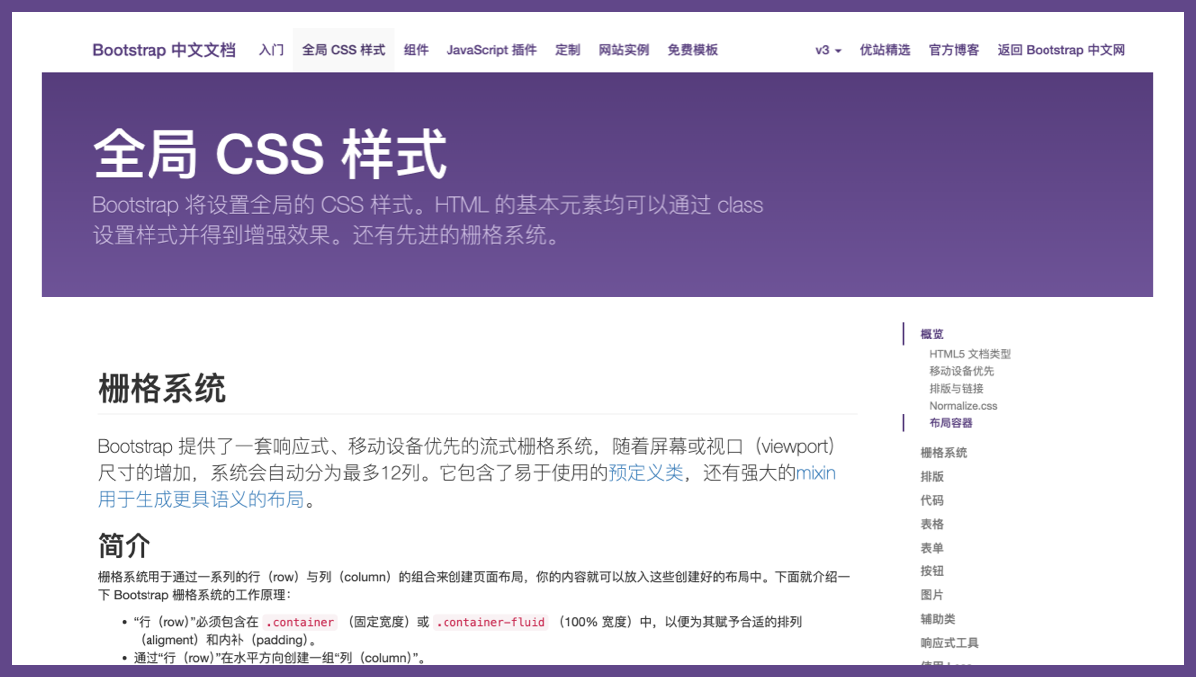Go to the 入门 nav item
Screen dimensions: 1196x677
point(271,50)
